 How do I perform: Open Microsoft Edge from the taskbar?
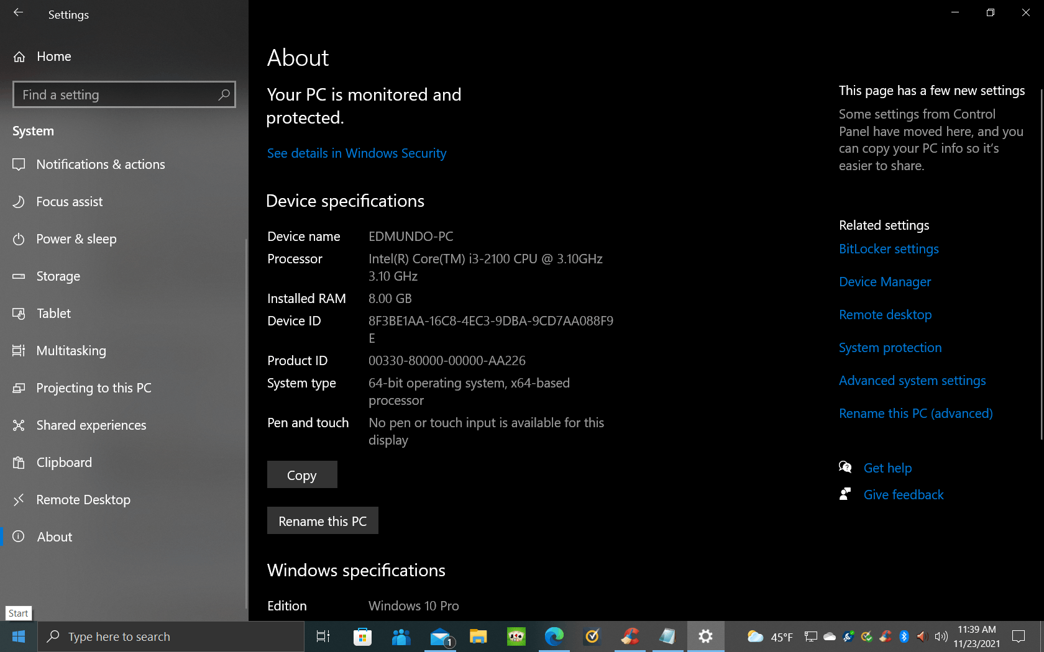click(x=554, y=636)
